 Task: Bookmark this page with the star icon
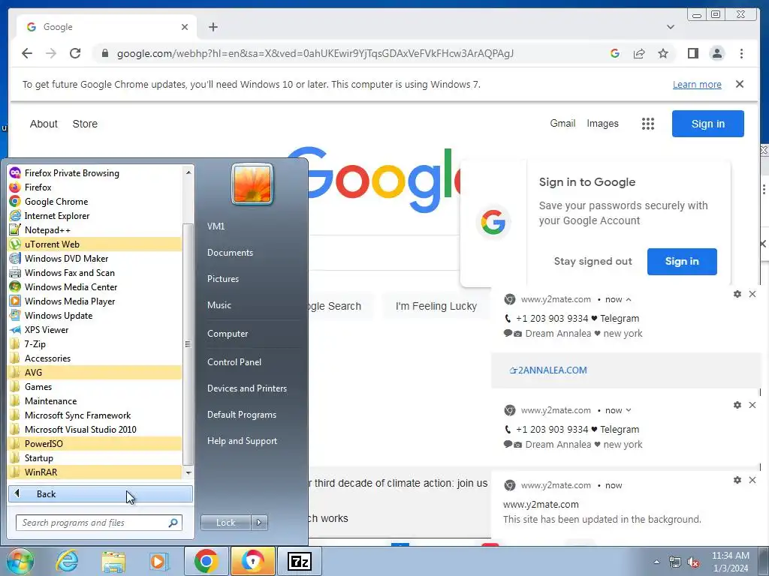[663, 53]
